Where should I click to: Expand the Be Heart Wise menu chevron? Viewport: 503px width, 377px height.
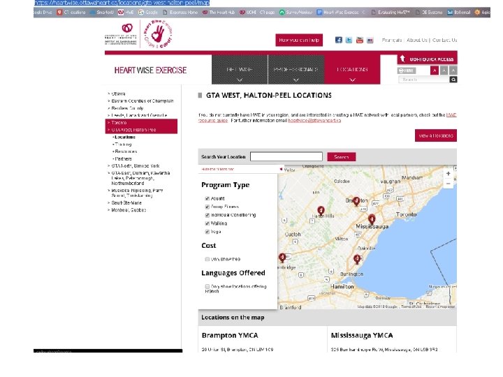[x=240, y=80]
